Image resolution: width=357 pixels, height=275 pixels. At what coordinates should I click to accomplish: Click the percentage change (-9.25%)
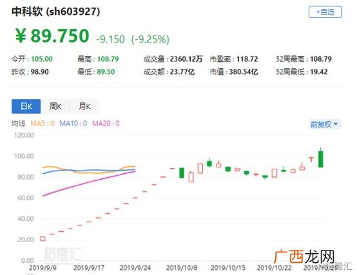tap(150, 39)
